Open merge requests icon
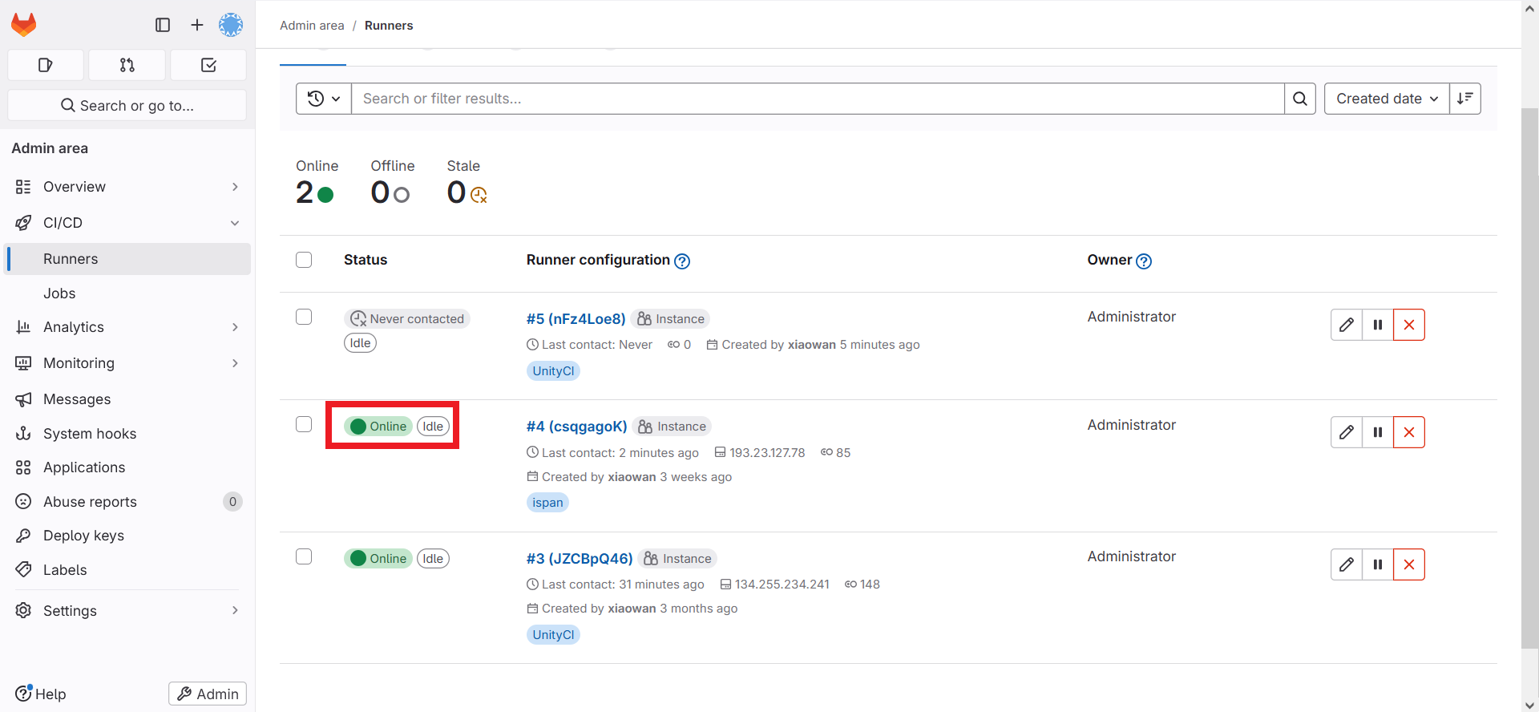Screen dimensions: 1539x712 click(127, 65)
